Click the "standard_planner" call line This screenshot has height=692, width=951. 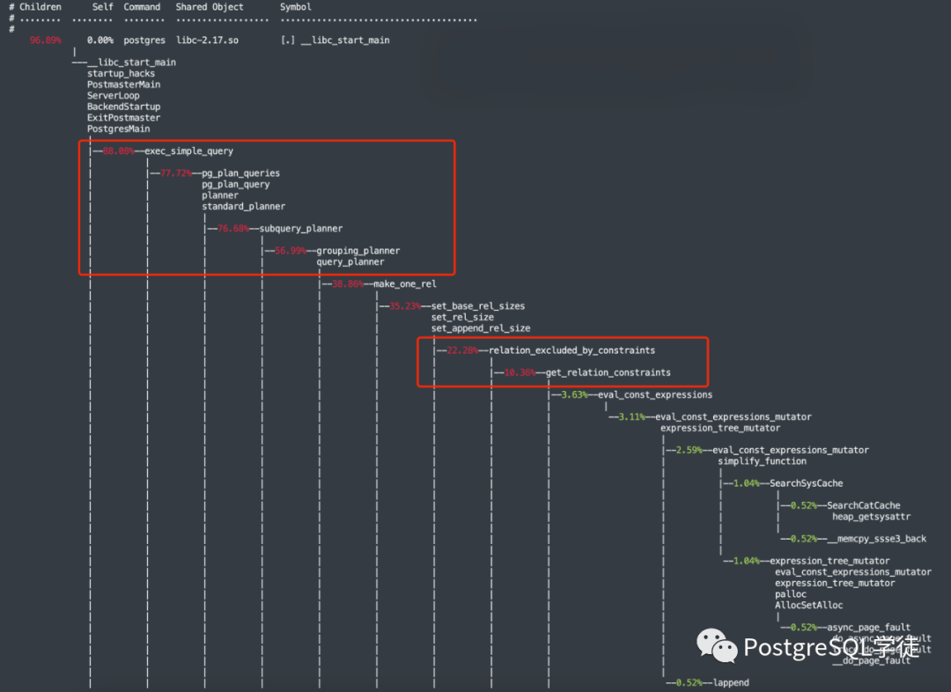tap(243, 206)
